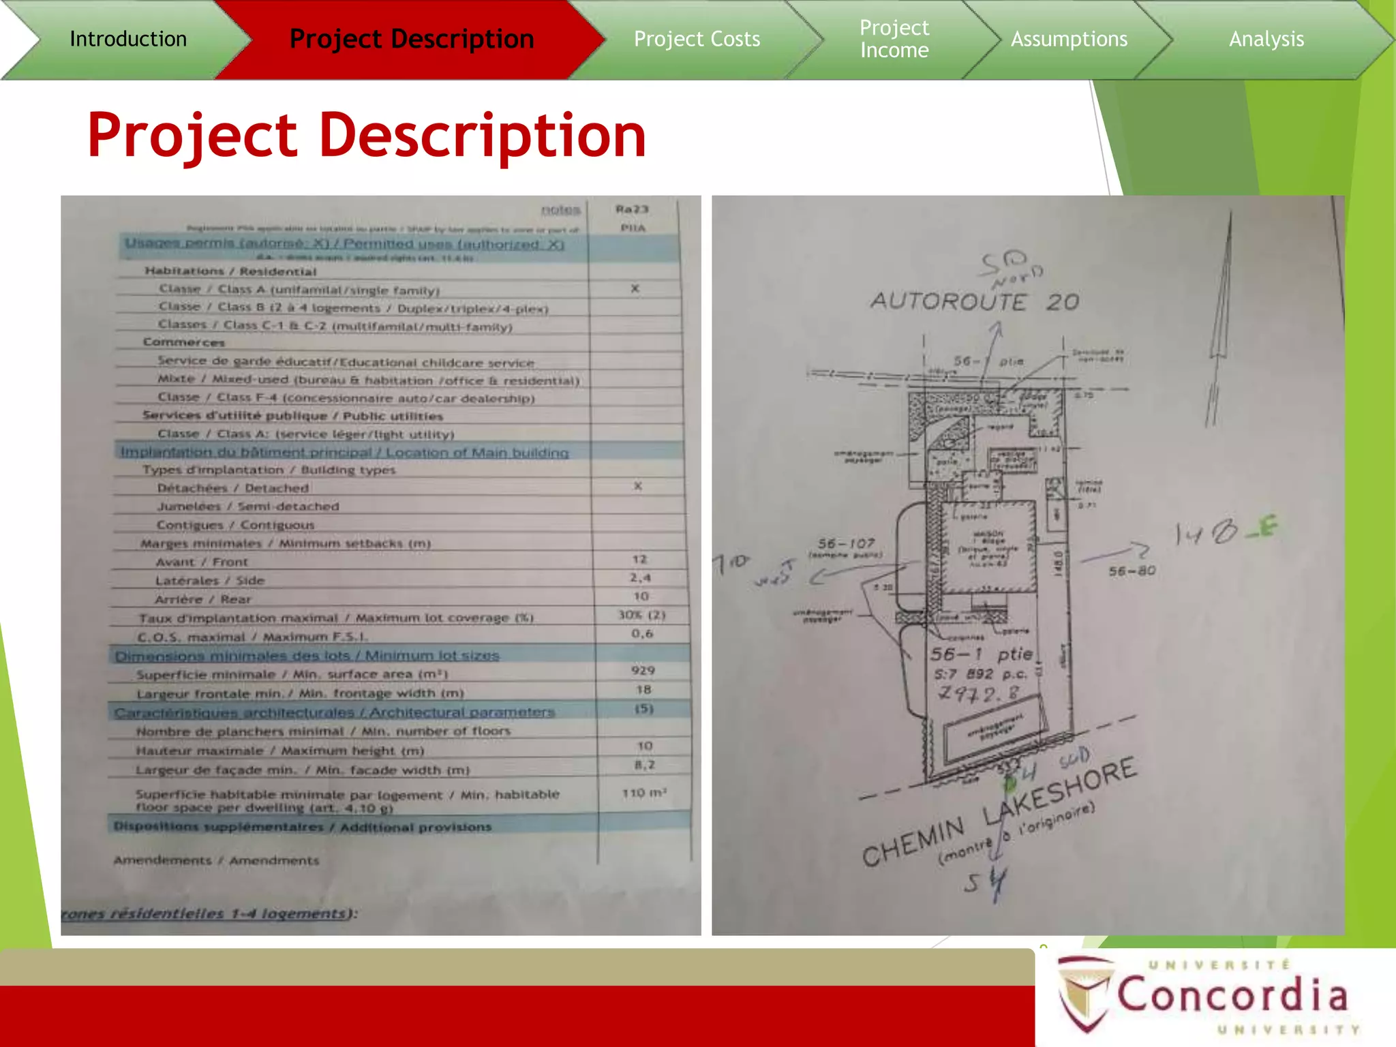Screen dimensions: 1396x1047
Task: Select 'Commerces' heading in the table
Action: click(x=183, y=342)
